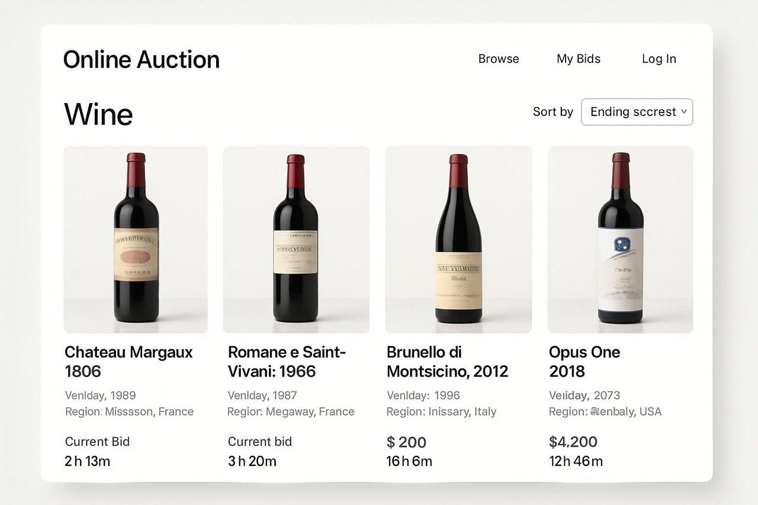Click the Wine category heading
This screenshot has height=505, width=758.
[x=98, y=114]
